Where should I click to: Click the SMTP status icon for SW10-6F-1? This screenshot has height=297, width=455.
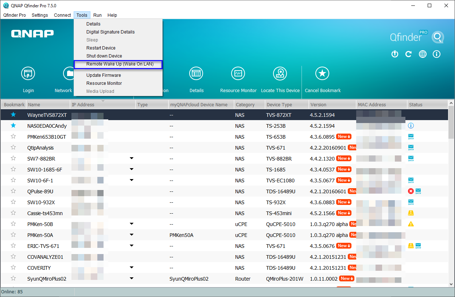[x=411, y=181]
